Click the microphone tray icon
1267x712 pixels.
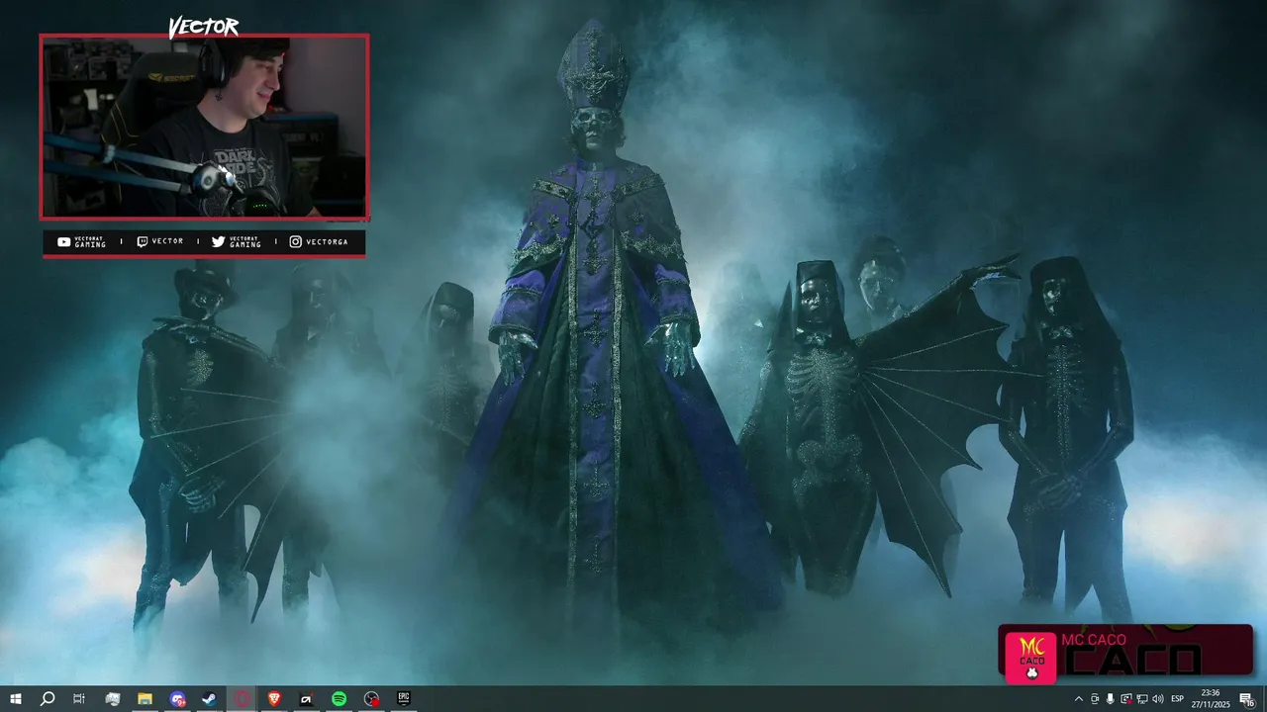click(x=1110, y=699)
